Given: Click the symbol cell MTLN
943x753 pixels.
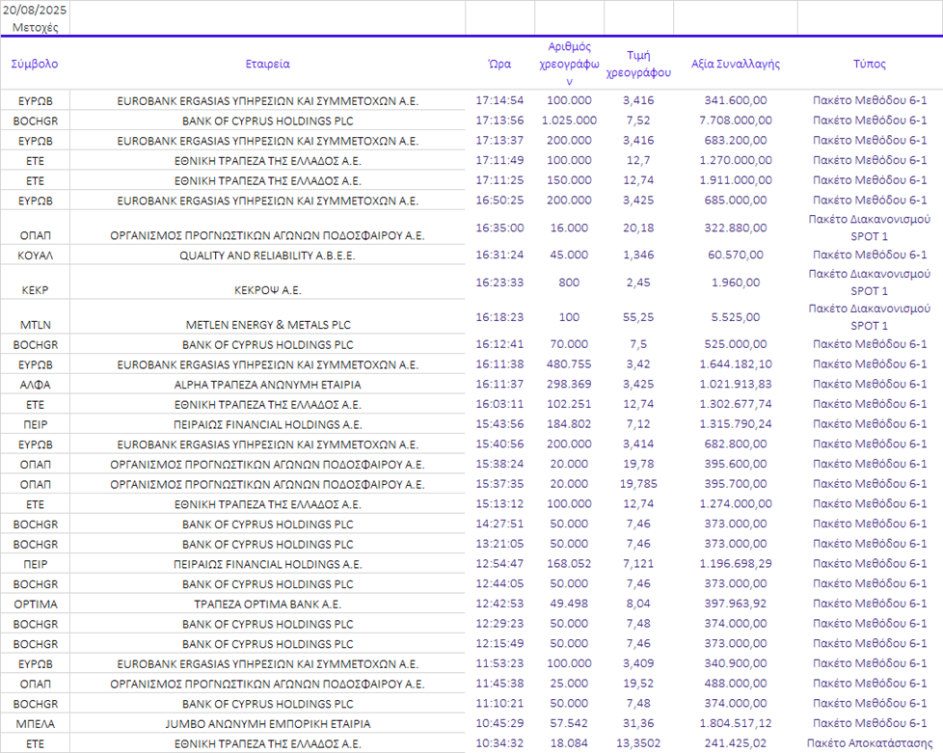Looking at the screenshot, I should tap(35, 325).
